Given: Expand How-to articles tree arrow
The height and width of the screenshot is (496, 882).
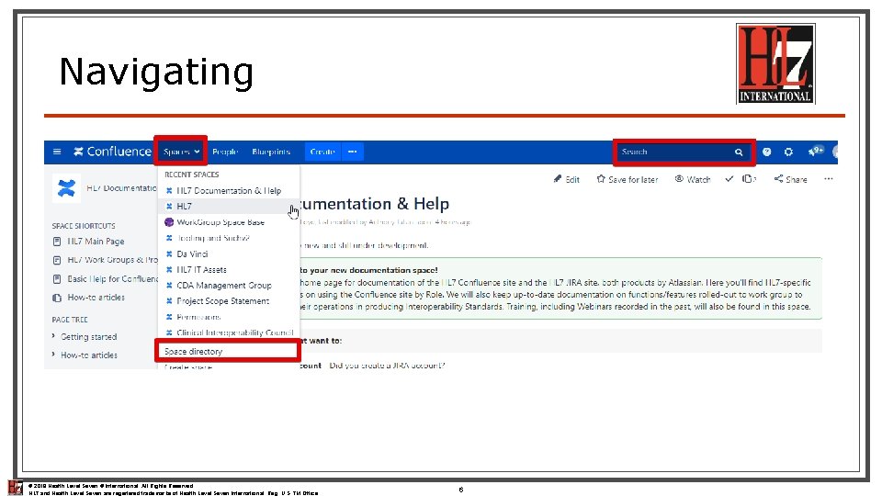Looking at the screenshot, I should pyautogui.click(x=53, y=355).
